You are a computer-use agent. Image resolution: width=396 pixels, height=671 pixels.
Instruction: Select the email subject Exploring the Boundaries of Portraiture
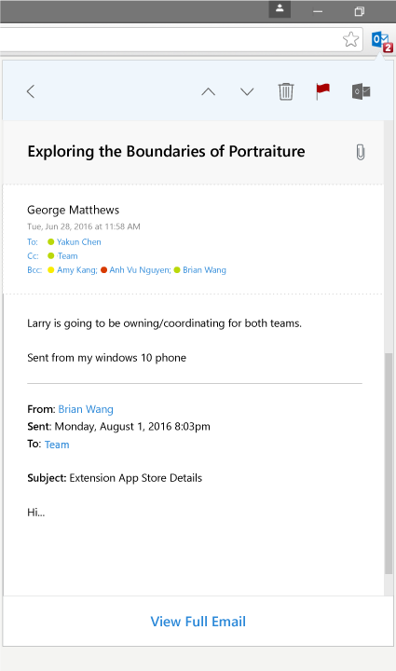tap(167, 152)
